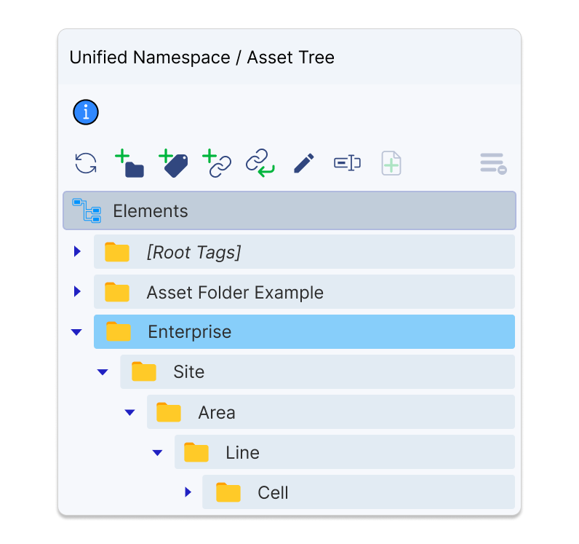Click the refresh tree icon
579x544 pixels.
[x=86, y=163]
